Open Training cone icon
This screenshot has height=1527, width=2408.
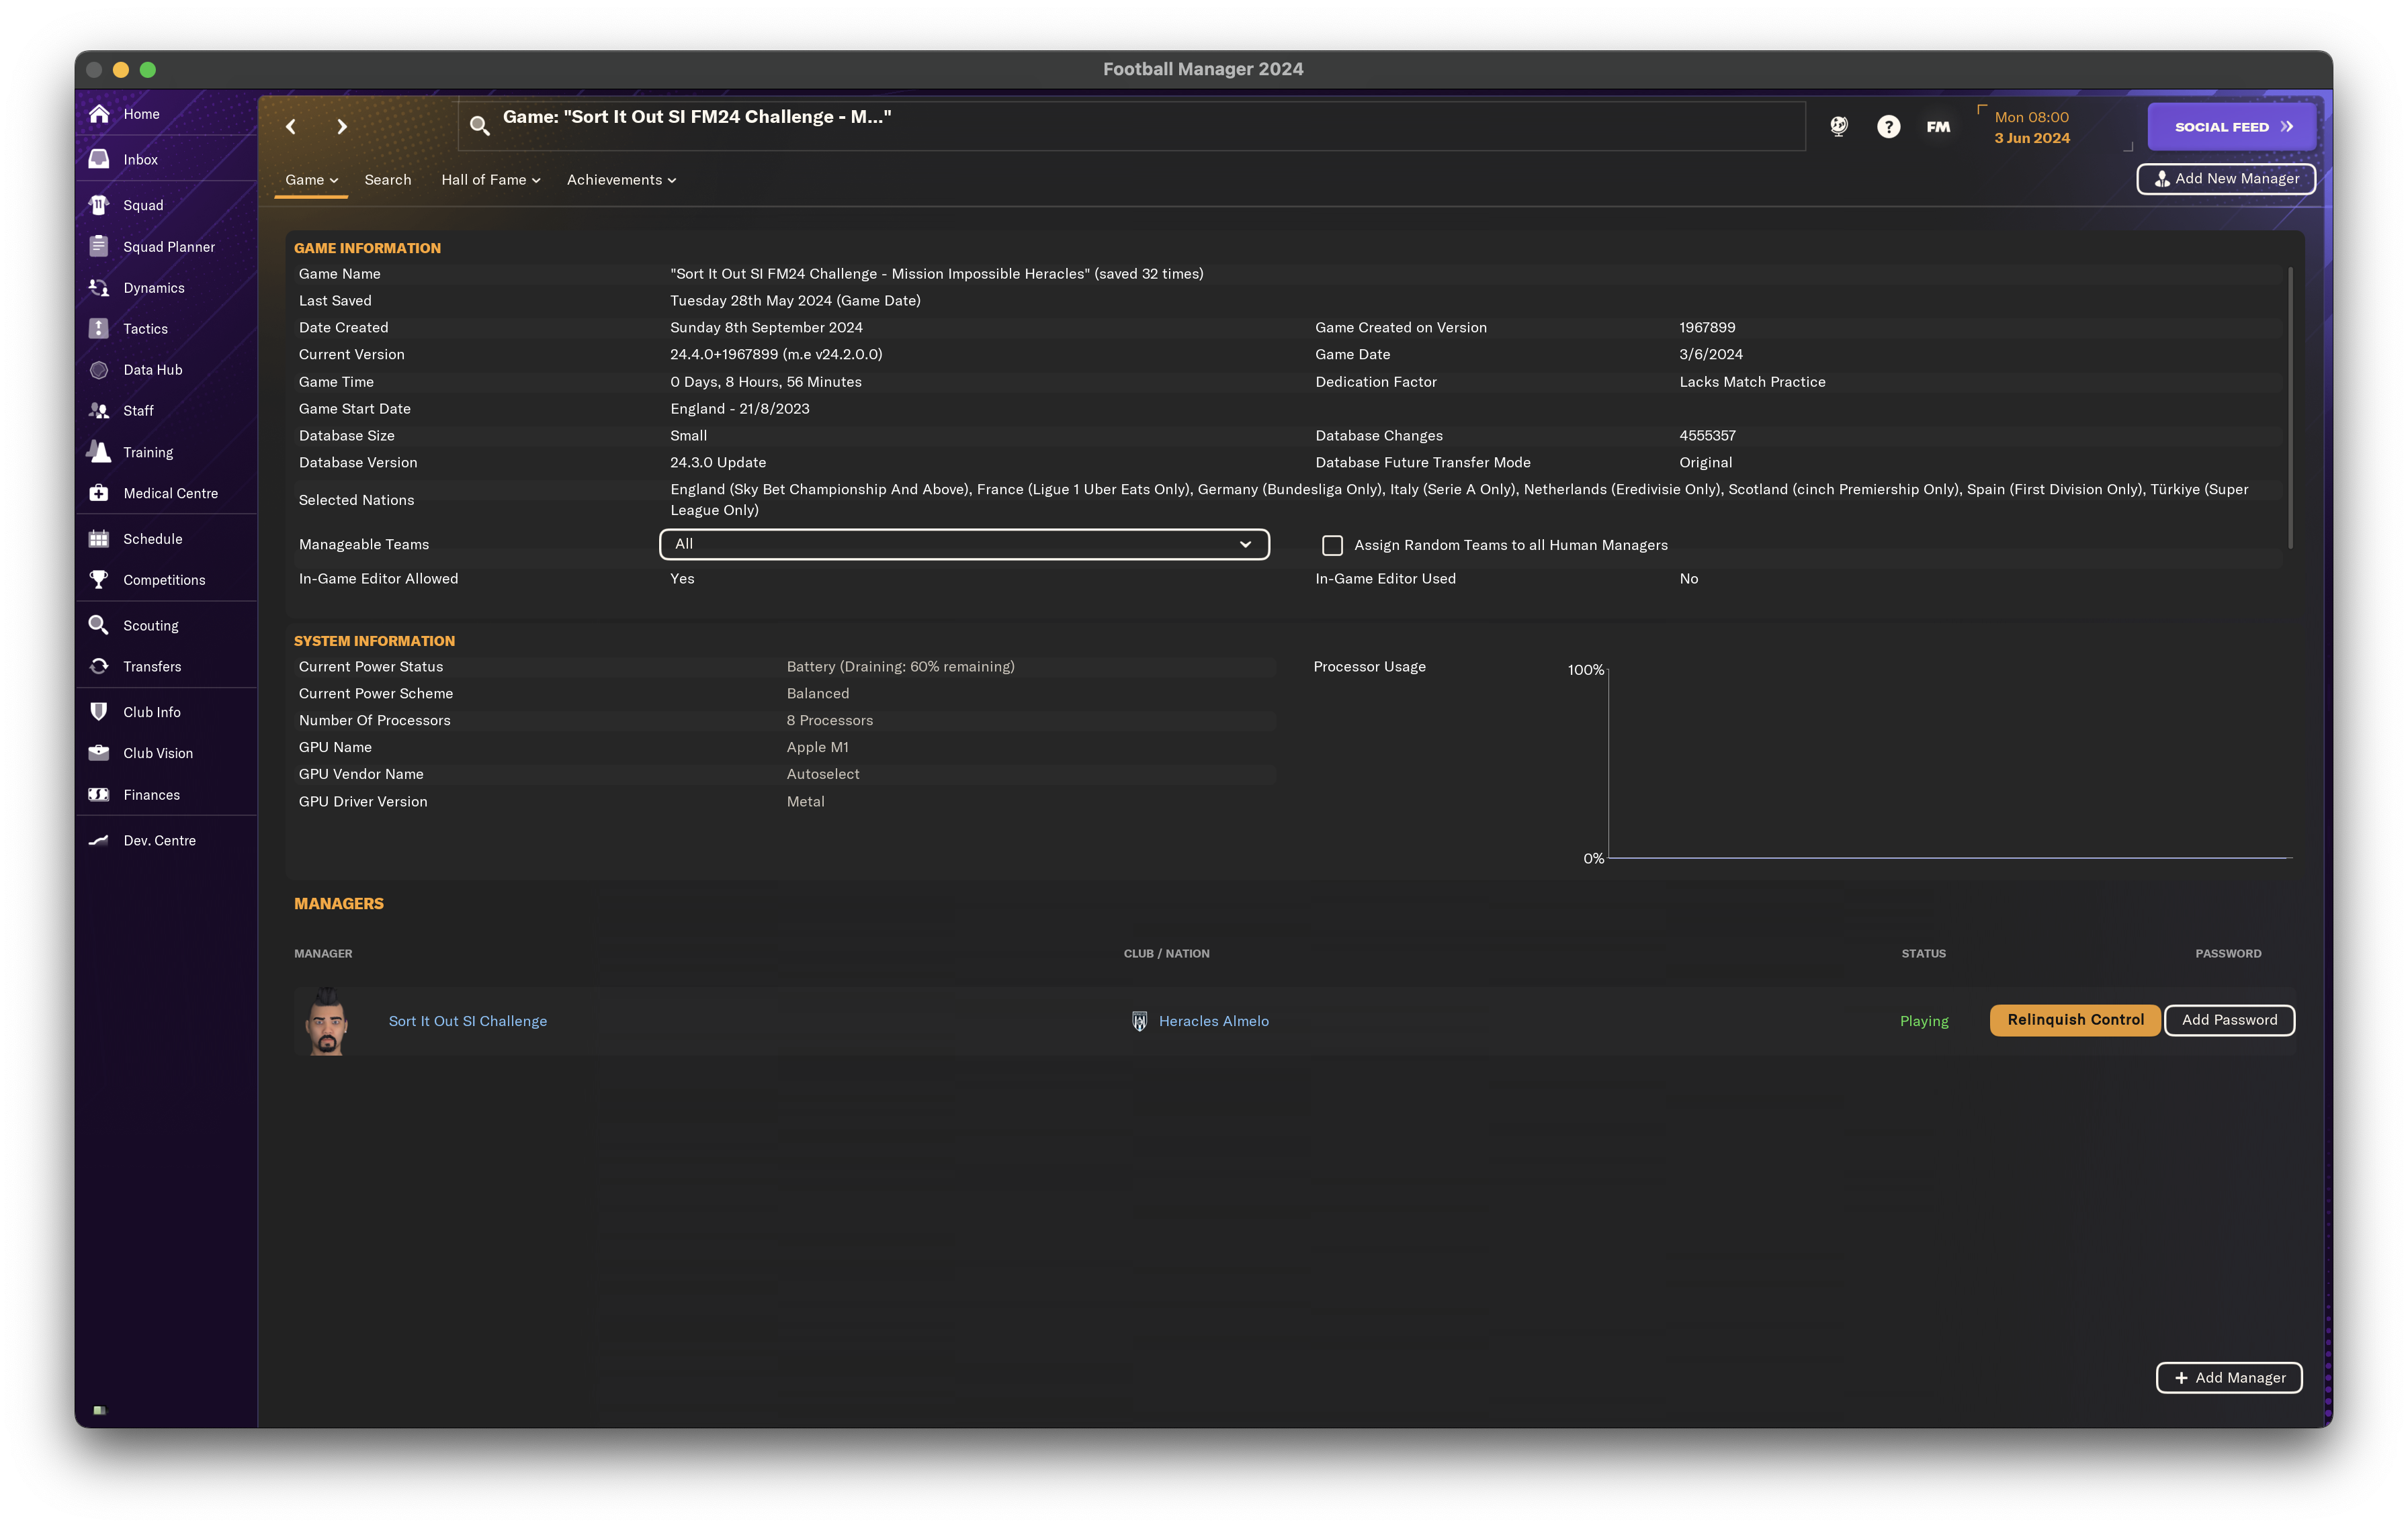pos(99,452)
